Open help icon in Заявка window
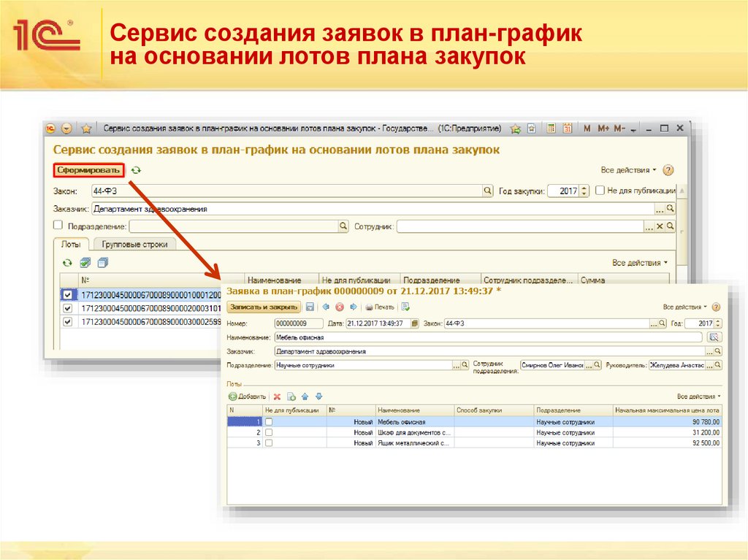This screenshot has width=748, height=560. [716, 307]
